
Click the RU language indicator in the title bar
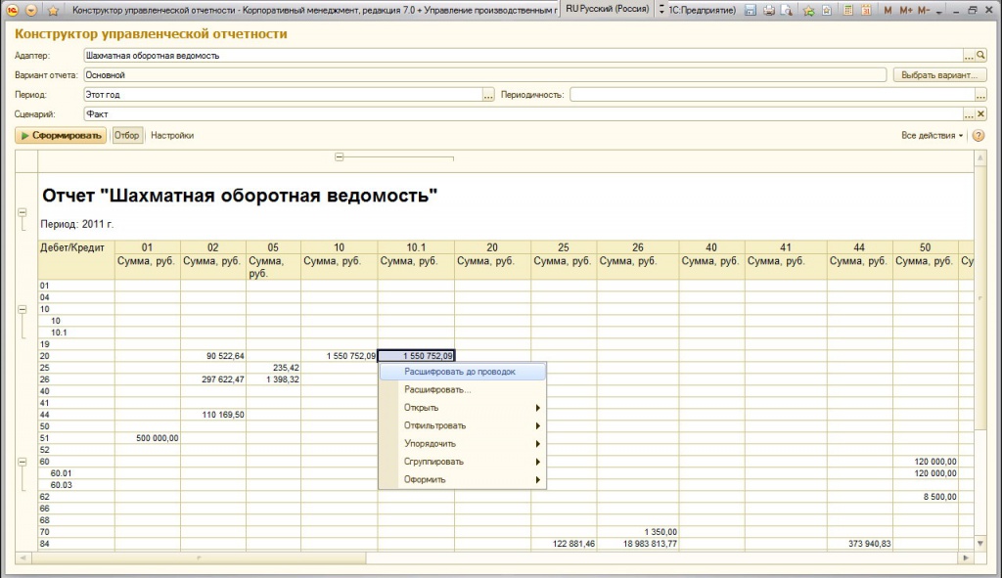571,9
